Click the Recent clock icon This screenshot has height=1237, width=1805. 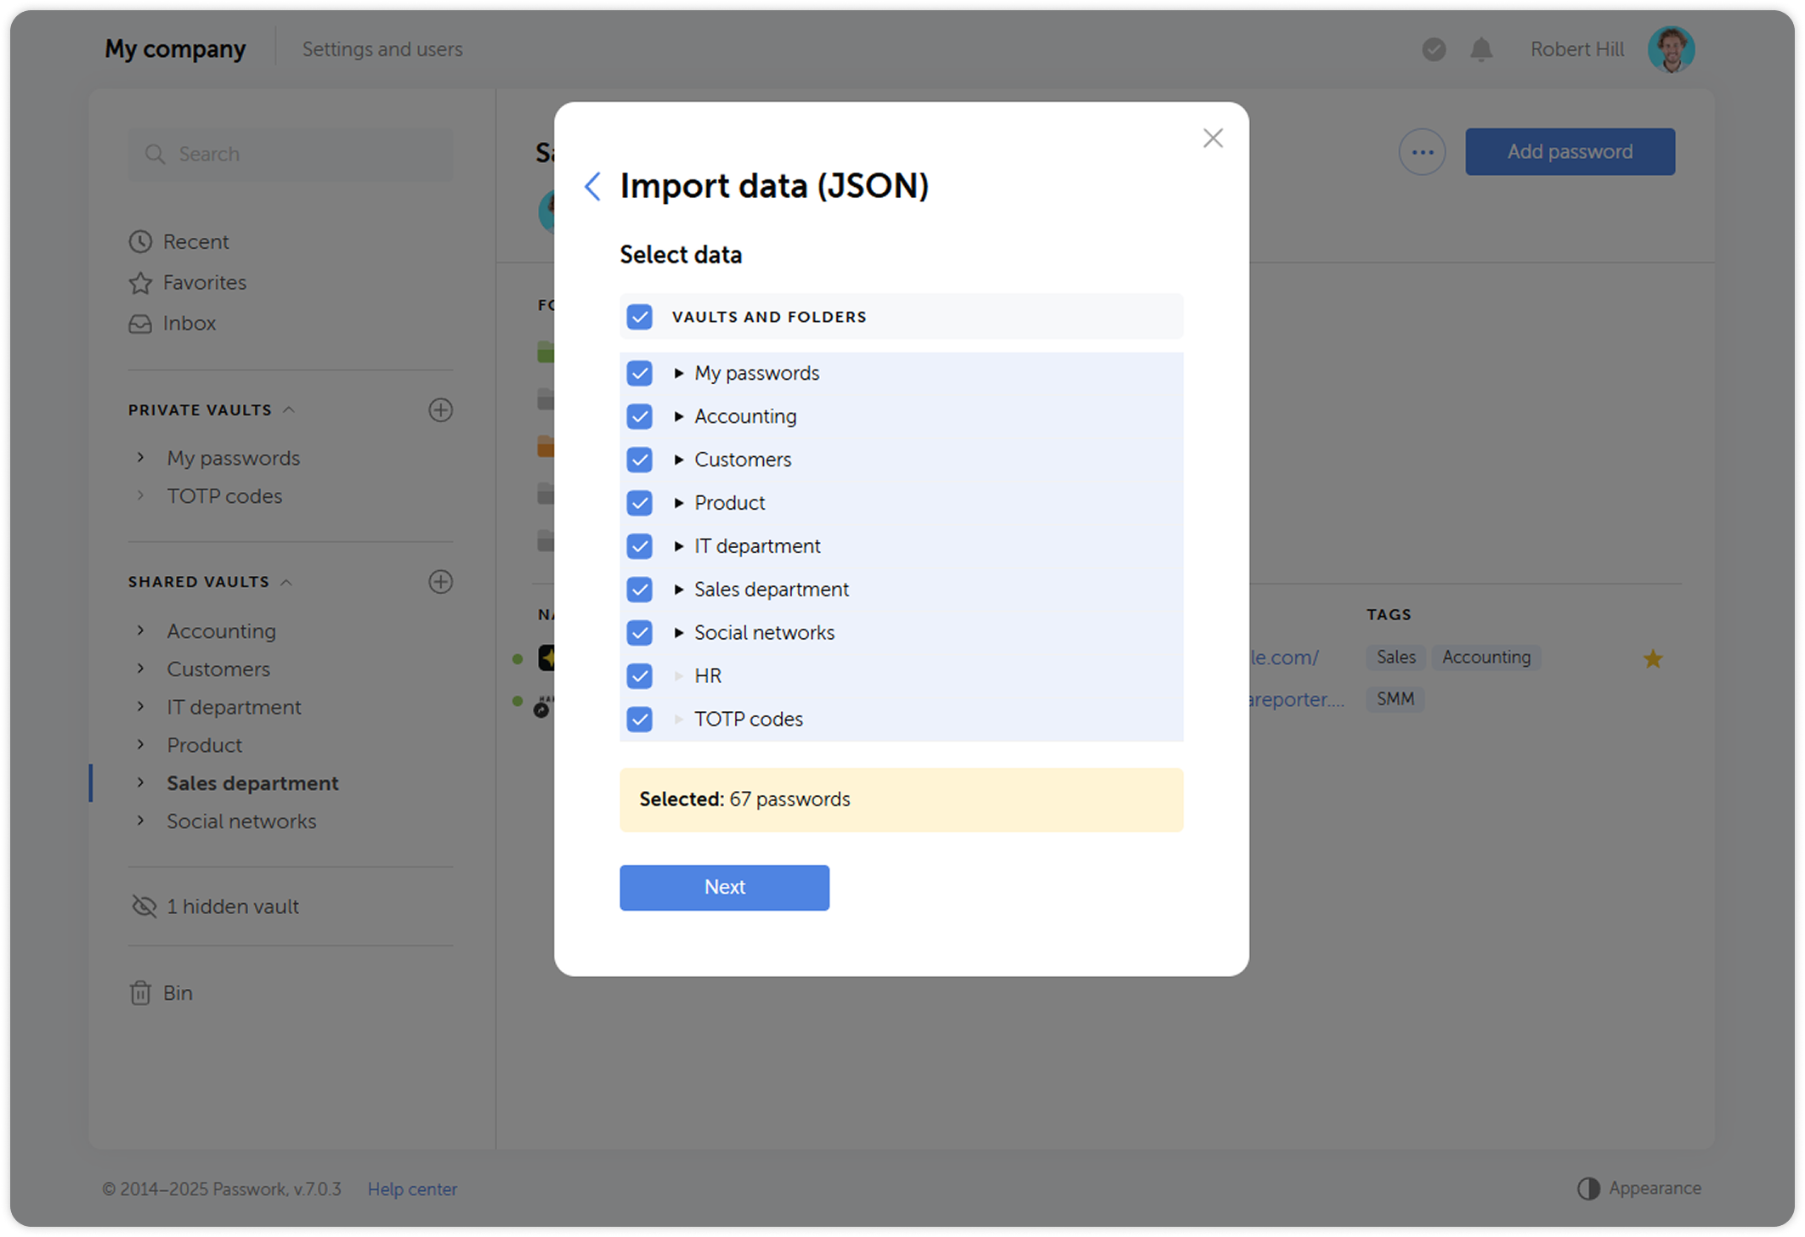point(141,241)
